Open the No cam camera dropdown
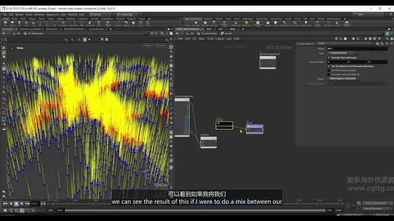This screenshot has height=221, width=394. tap(161, 45)
